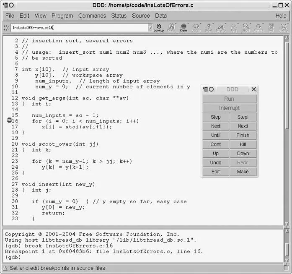Click the Watch toolbar icon
The image size is (292, 274).
coord(196,27)
